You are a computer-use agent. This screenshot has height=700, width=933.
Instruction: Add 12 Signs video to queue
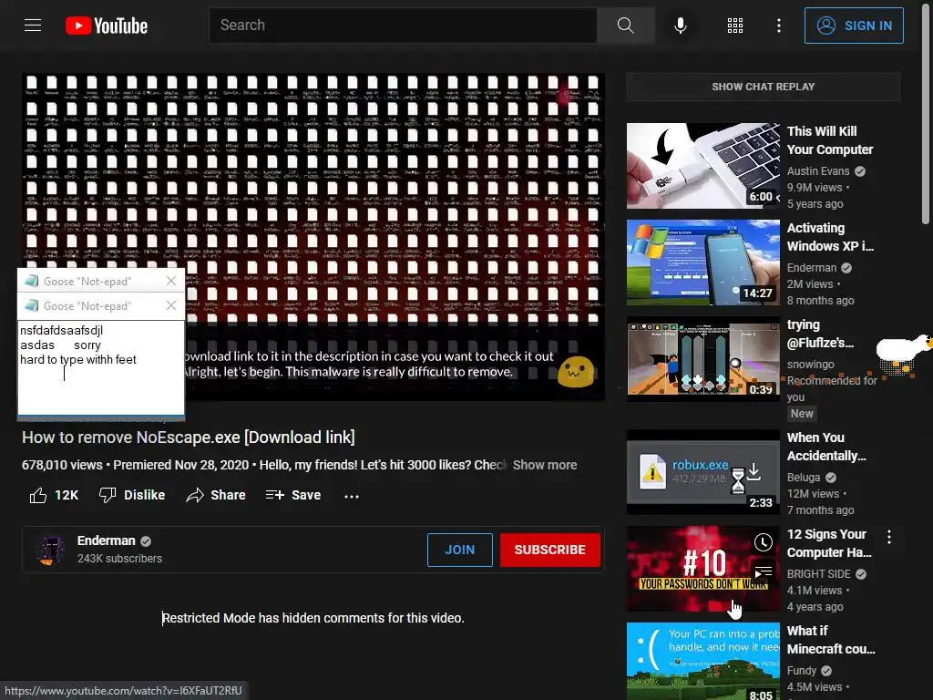coord(764,572)
